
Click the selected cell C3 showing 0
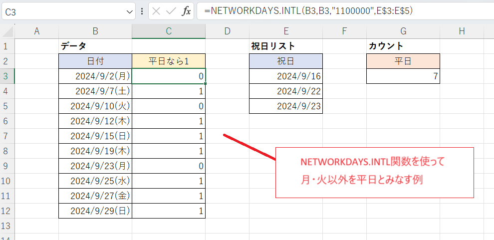(x=169, y=76)
